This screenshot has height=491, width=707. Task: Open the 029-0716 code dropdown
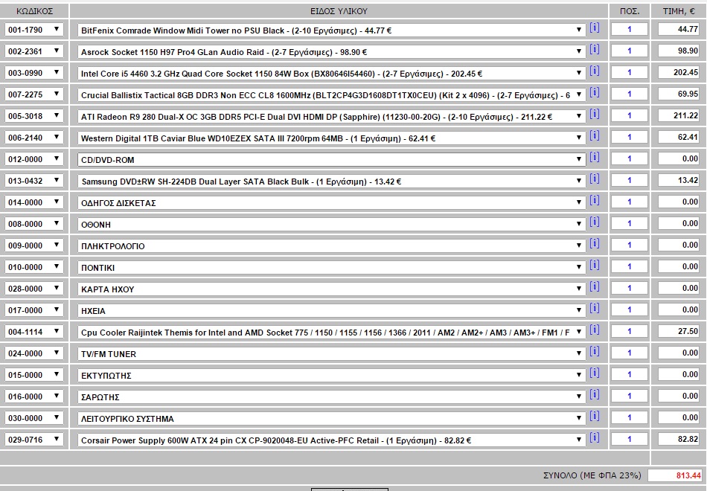(x=34, y=440)
